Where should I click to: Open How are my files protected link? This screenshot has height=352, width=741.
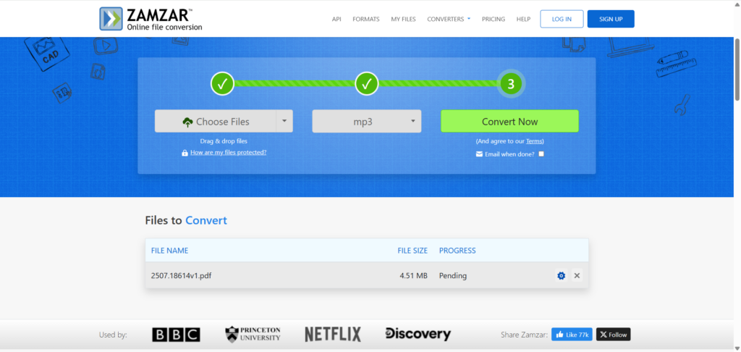(x=228, y=152)
